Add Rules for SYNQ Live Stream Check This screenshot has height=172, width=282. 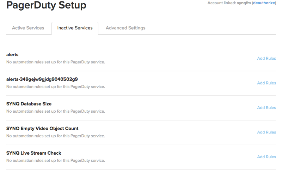pos(266,157)
